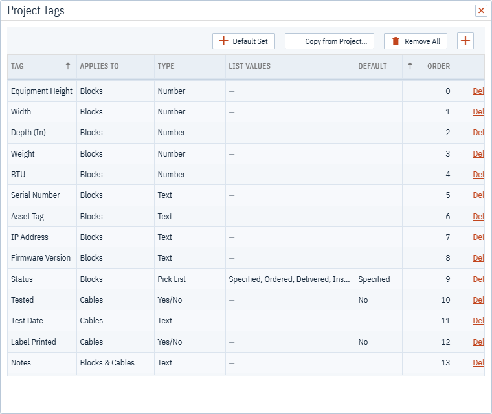Select the Equipment Height tag name
Viewport: 492px width, 414px height.
tap(41, 91)
